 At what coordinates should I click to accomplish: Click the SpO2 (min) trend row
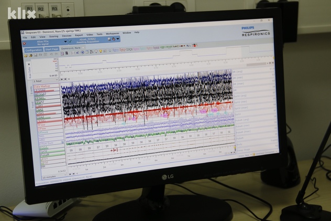pos(255,101)
